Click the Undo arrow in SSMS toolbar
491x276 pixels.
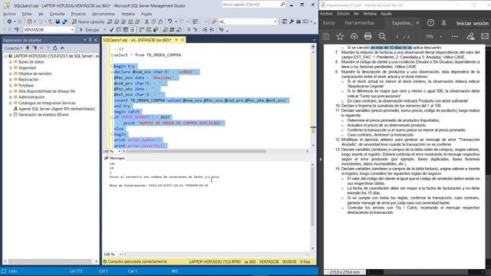click(170, 21)
